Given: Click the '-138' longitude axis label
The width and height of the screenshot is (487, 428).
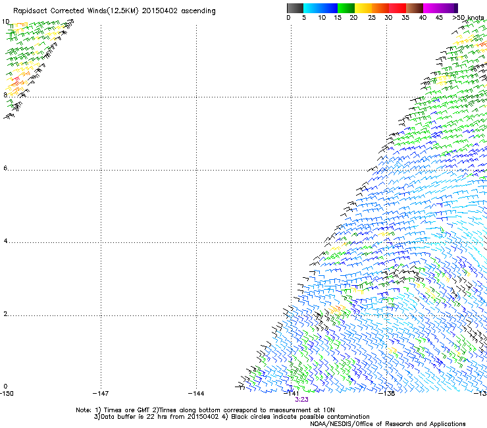Looking at the screenshot, I should coord(387,394).
